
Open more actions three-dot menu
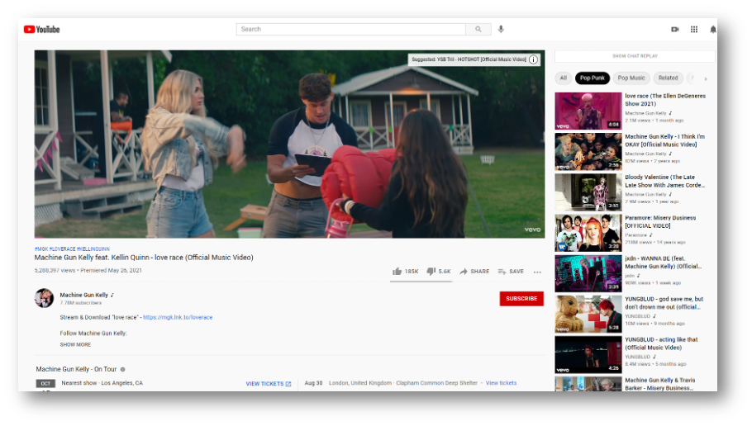click(537, 272)
